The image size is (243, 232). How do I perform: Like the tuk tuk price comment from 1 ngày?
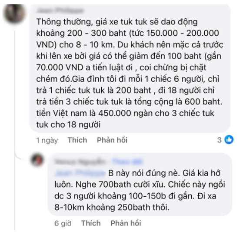(x=77, y=140)
